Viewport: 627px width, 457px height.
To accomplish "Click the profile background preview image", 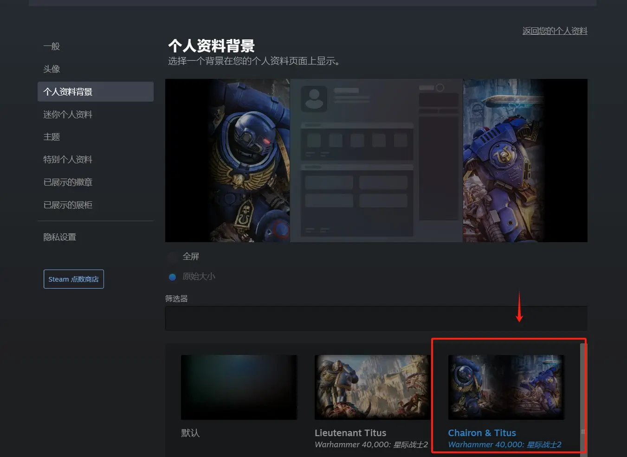I will tap(376, 161).
